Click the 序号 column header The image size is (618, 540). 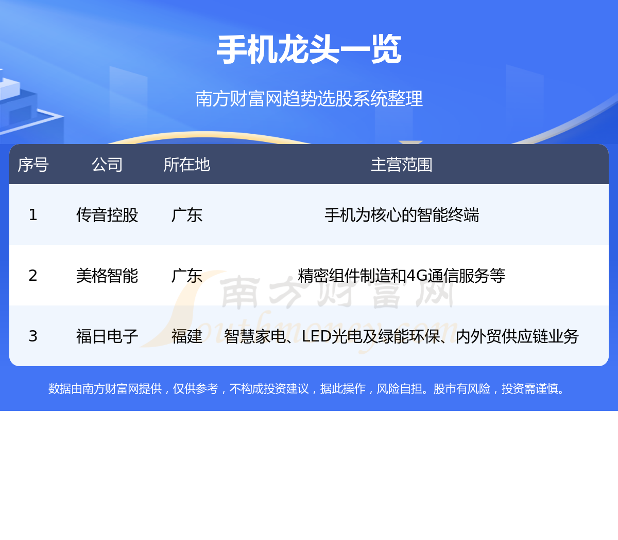33,165
